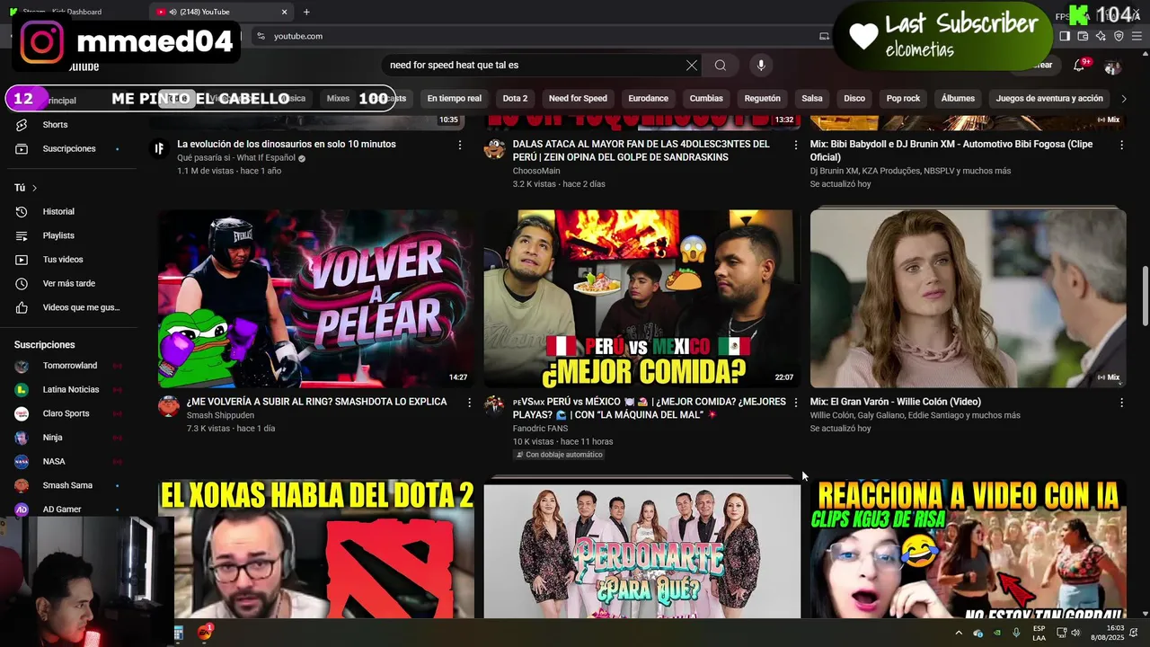Select the Cumbias filter chip
1150x647 pixels.
[x=706, y=99]
